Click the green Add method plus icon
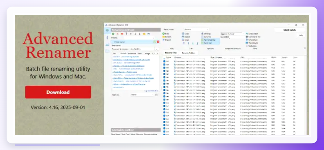The image size is (324, 150). click(x=113, y=34)
